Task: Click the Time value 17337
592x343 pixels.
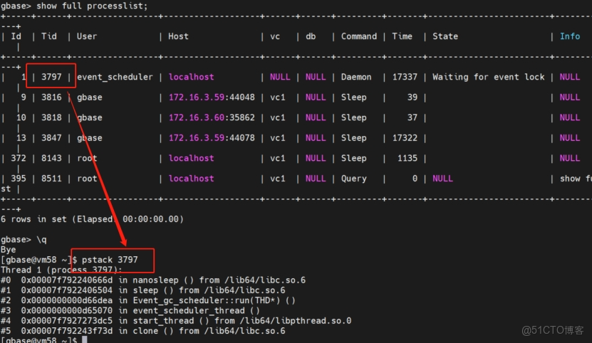Action: (404, 77)
